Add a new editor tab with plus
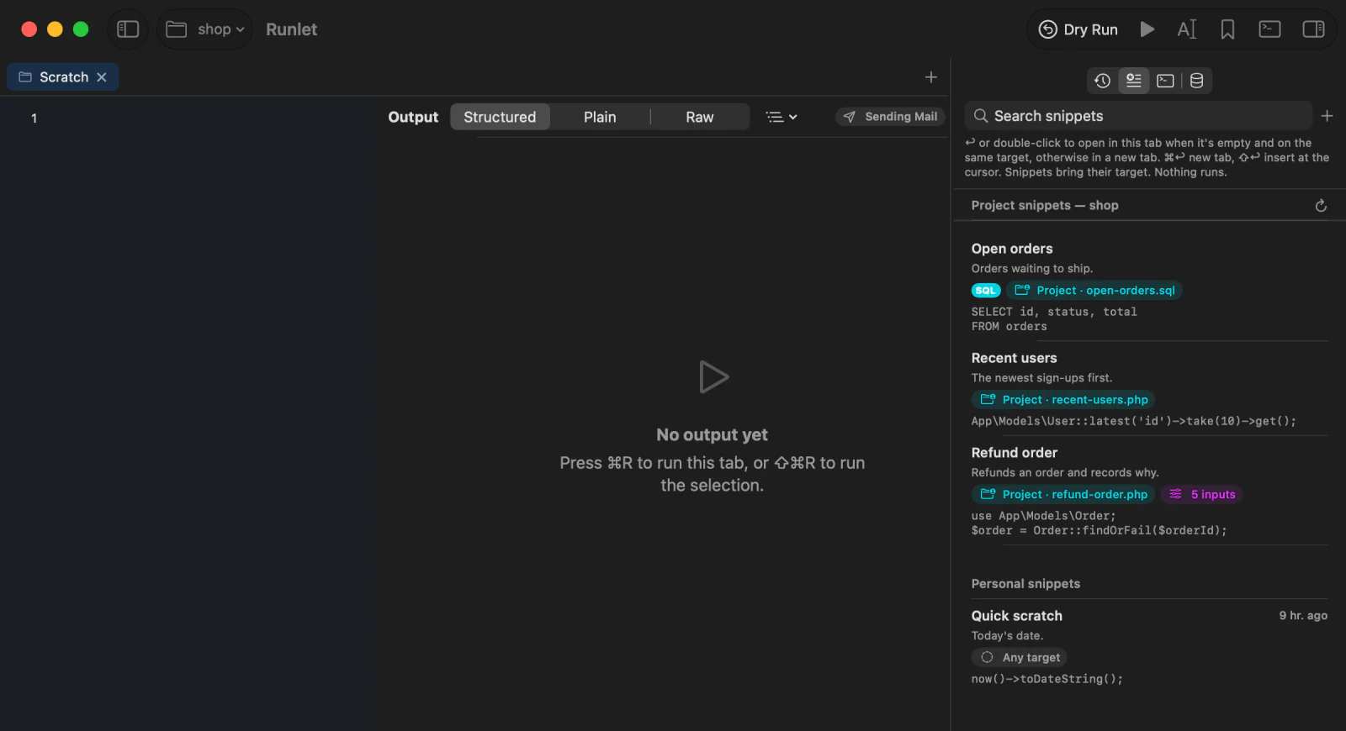1346x731 pixels. click(931, 77)
